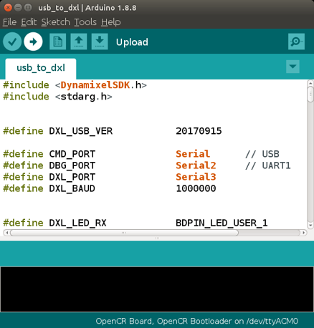Open the Edit menu
Viewport: 314px width, 328px height.
point(29,22)
